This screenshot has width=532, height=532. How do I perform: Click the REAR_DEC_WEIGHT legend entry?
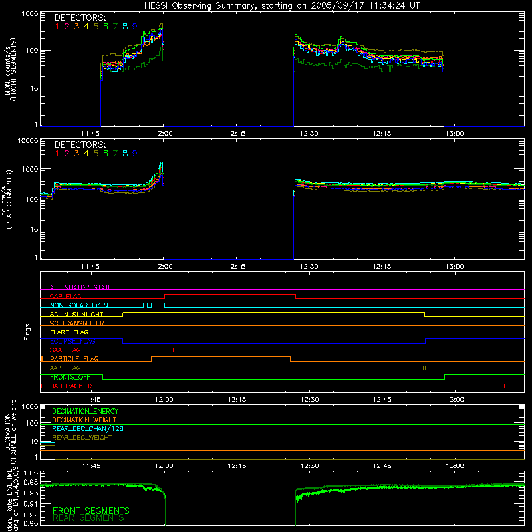point(82,438)
